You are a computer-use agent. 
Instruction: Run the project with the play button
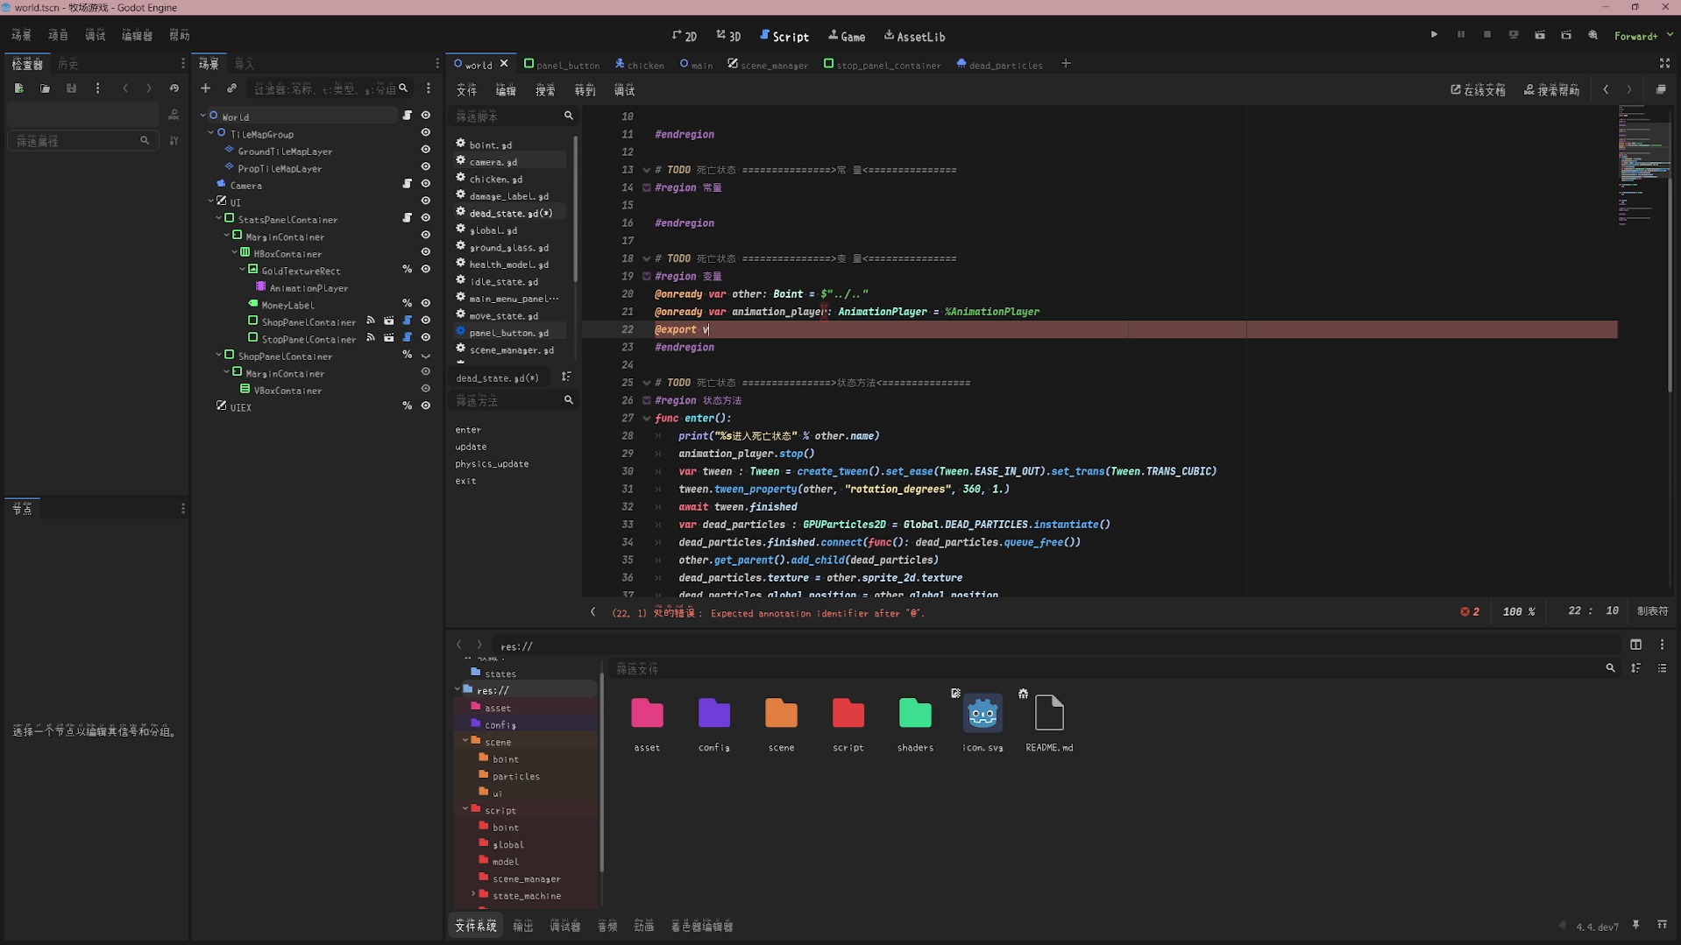(x=1434, y=35)
